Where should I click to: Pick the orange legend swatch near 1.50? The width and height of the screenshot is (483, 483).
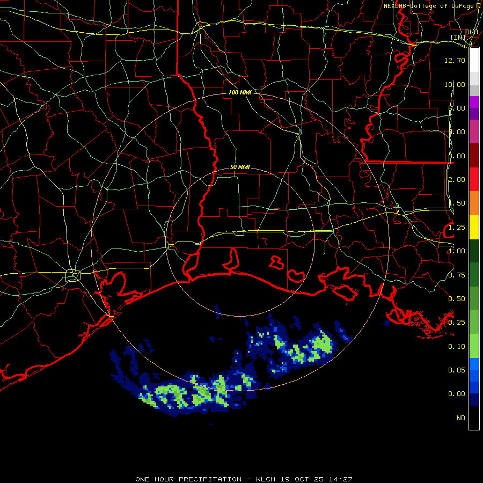[x=474, y=203]
